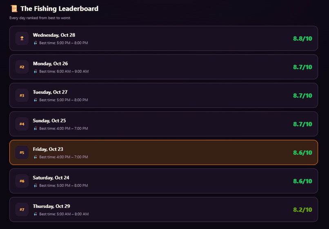This screenshot has width=329, height=229.
Task: Click the scroll icon beside The Fishing Leaderboard
Action: (14, 9)
